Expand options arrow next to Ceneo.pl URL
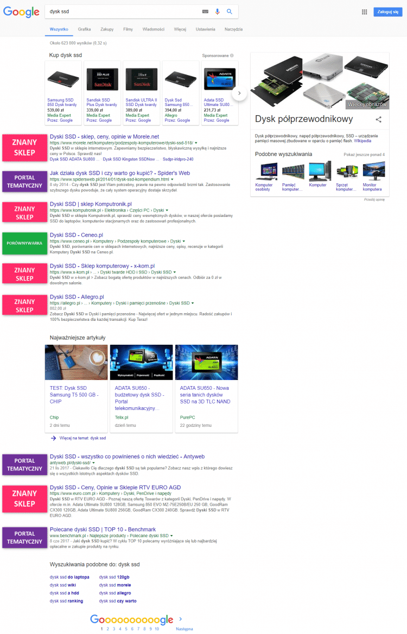 [183, 241]
